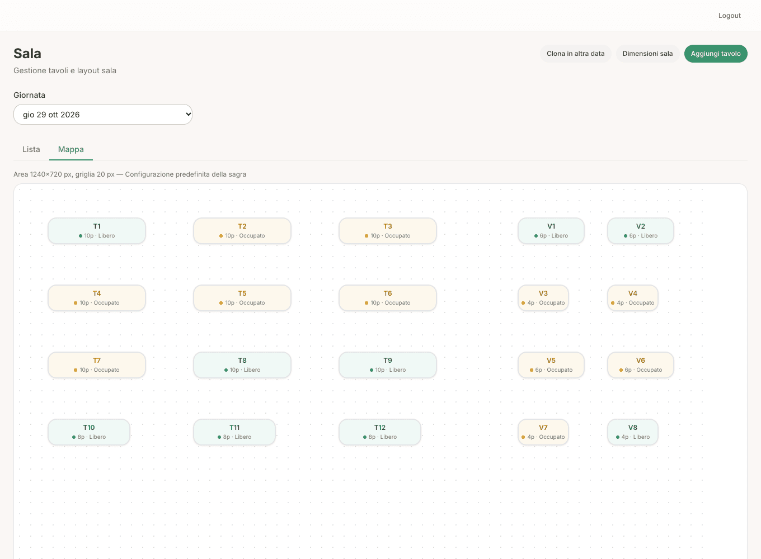
Task: Open the Giornata date dropdown
Action: click(103, 115)
